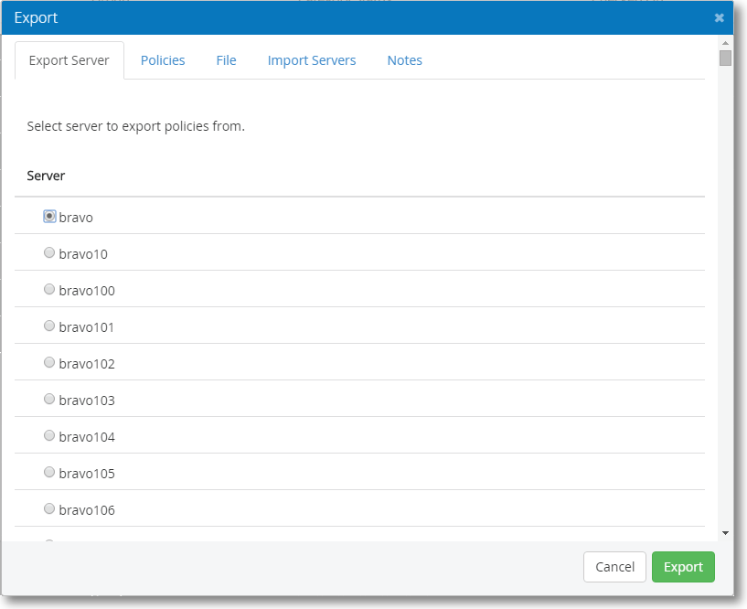The height and width of the screenshot is (609, 747).
Task: Click the bravo101 label text
Action: pyautogui.click(x=86, y=327)
